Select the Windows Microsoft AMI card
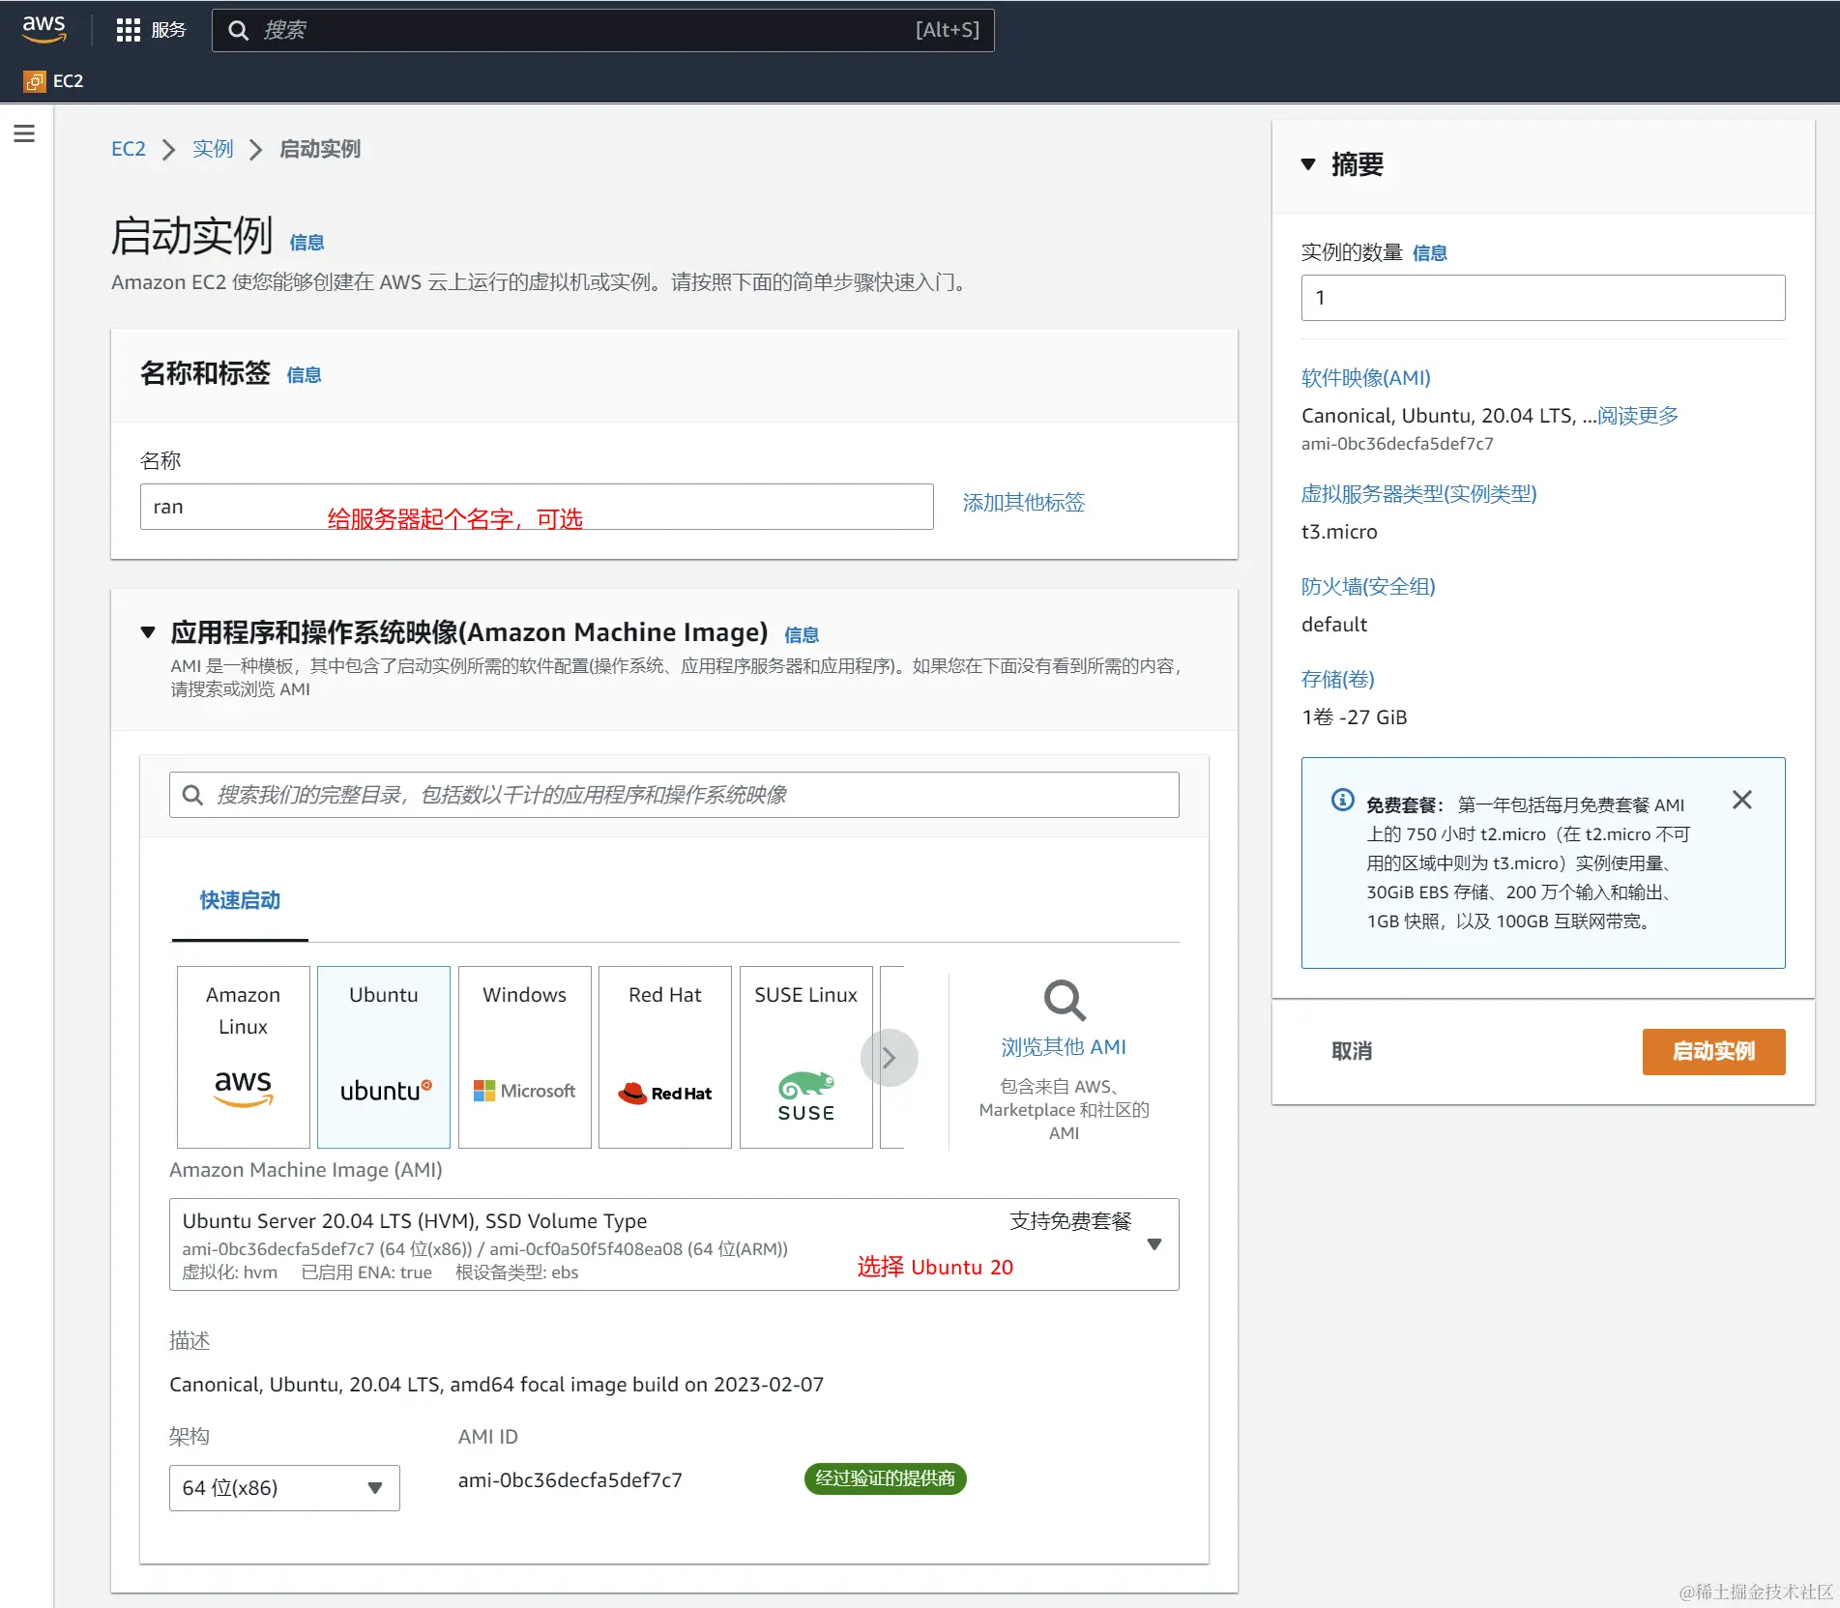 [x=524, y=1057]
